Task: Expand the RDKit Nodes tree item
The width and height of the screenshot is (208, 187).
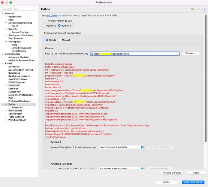Action: 6,110
